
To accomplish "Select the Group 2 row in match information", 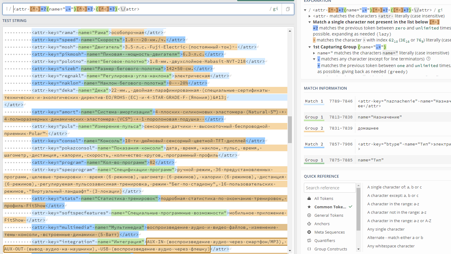I will tap(377, 128).
